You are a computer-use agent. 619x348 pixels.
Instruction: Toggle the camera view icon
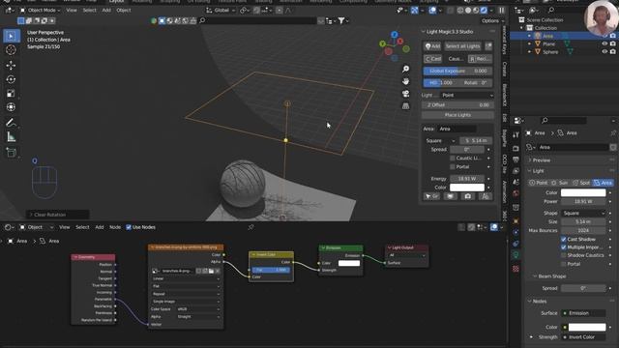pyautogui.click(x=405, y=94)
